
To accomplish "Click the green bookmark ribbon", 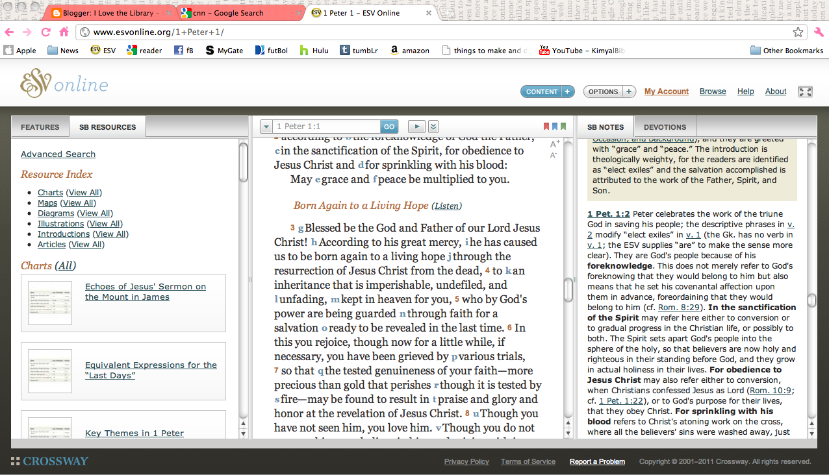I will pyautogui.click(x=563, y=127).
